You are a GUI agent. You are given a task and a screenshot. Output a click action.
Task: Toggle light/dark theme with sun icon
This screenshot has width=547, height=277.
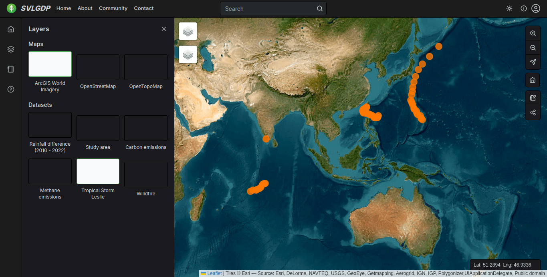(x=509, y=8)
